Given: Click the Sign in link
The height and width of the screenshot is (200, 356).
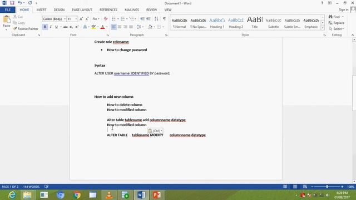Looking at the screenshot, I should [x=344, y=10].
